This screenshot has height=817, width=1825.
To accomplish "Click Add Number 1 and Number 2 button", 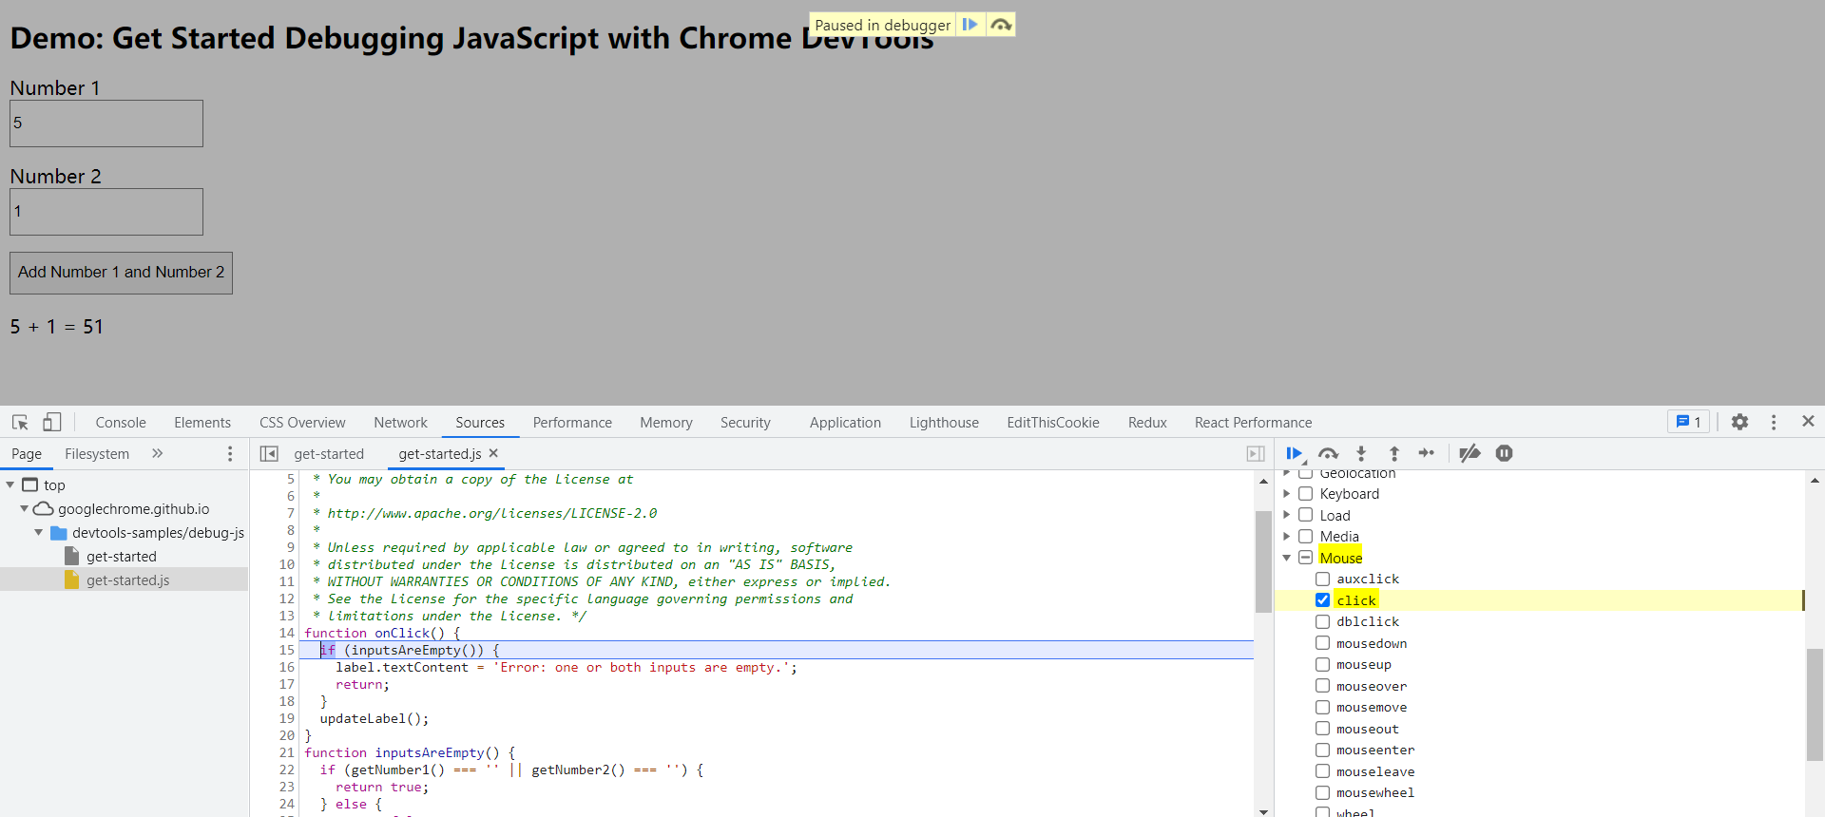I will tap(121, 273).
